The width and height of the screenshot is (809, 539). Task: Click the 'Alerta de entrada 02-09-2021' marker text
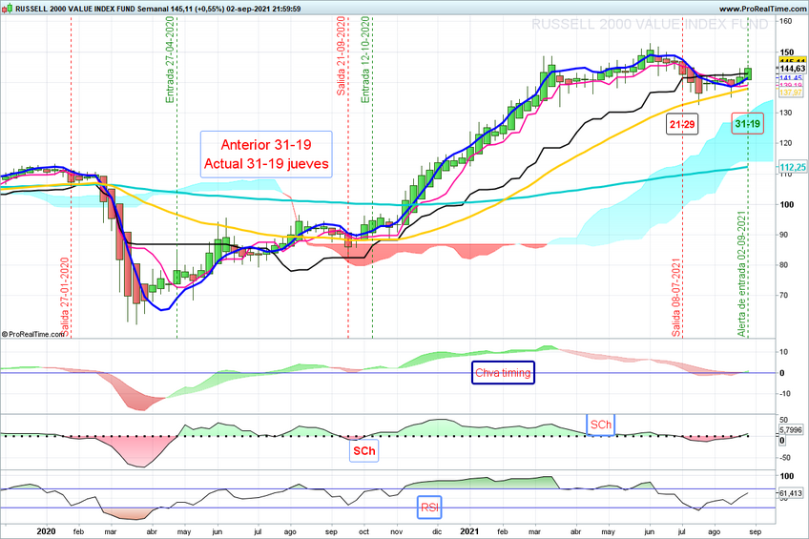click(742, 274)
